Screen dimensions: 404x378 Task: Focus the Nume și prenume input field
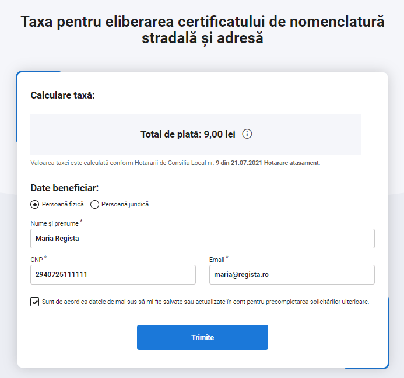[202, 239]
